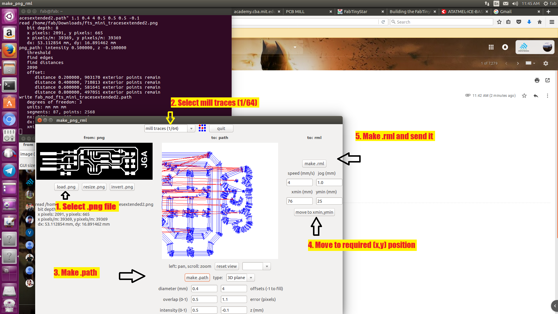The width and height of the screenshot is (558, 314).
Task: Switch to the PCB MILL tab
Action: tap(295, 12)
